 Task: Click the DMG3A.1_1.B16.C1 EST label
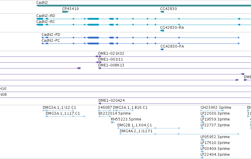[130, 108]
